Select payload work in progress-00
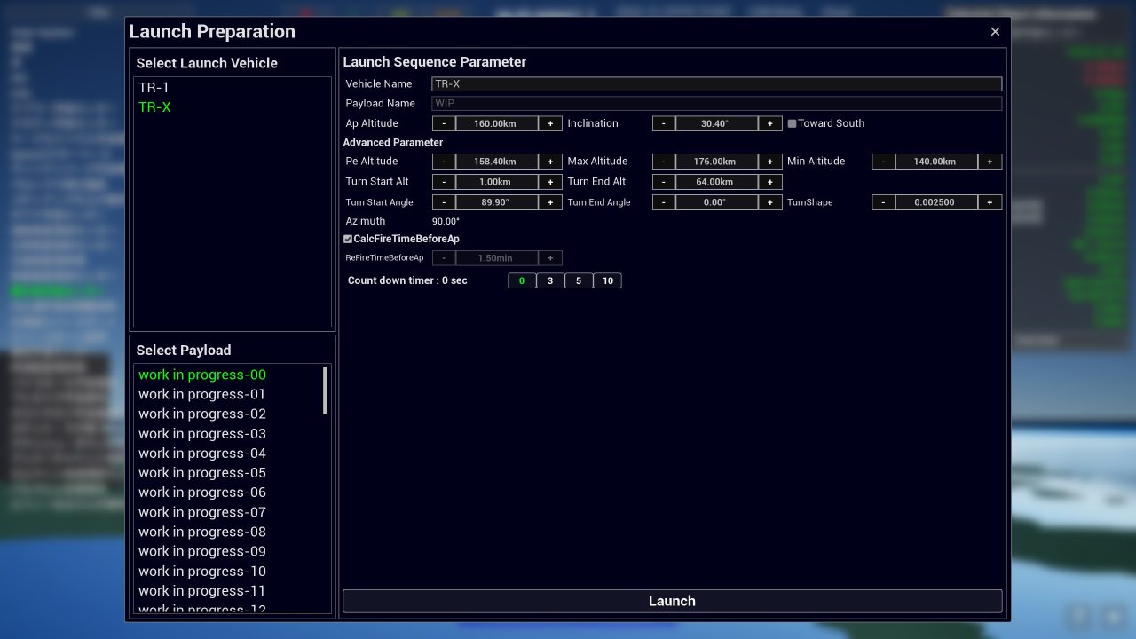The height and width of the screenshot is (639, 1136). 202,375
